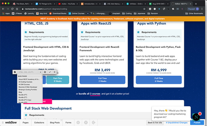
Task: Confirm link with the checkmark icon
Action: coord(50,72)
